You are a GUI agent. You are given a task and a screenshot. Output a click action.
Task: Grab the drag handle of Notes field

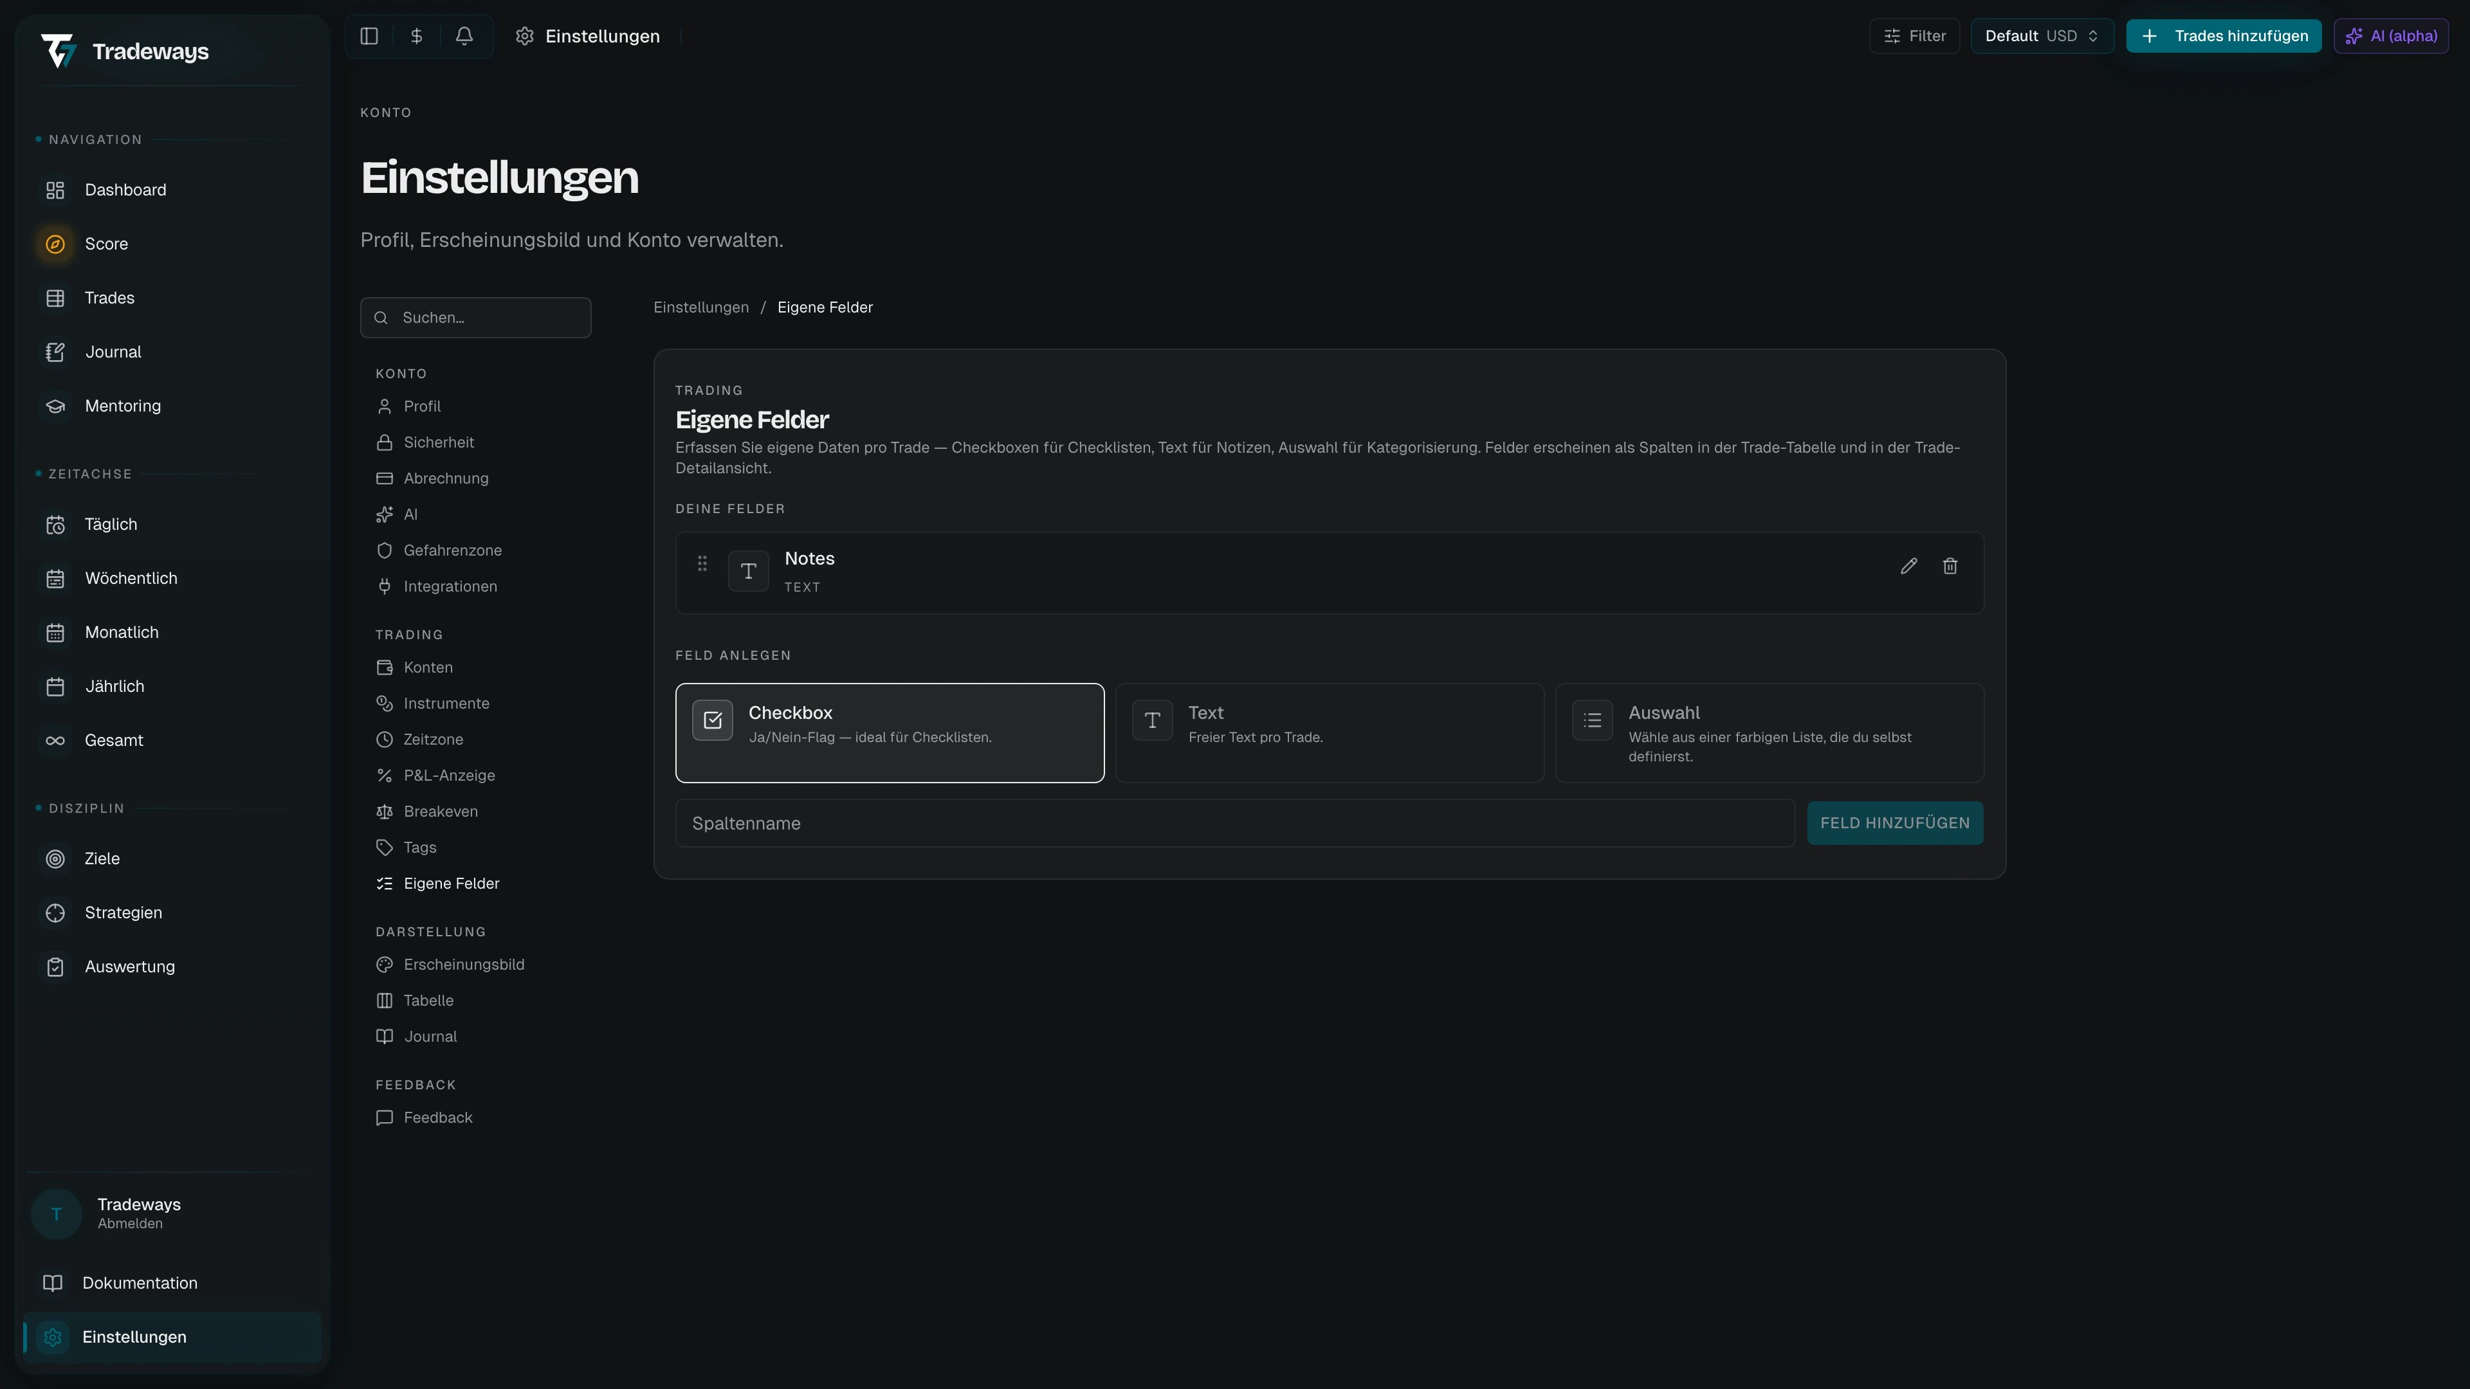(702, 564)
